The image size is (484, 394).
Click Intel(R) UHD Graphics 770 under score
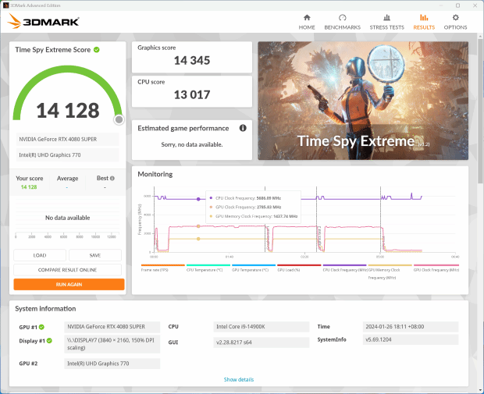[68, 155]
